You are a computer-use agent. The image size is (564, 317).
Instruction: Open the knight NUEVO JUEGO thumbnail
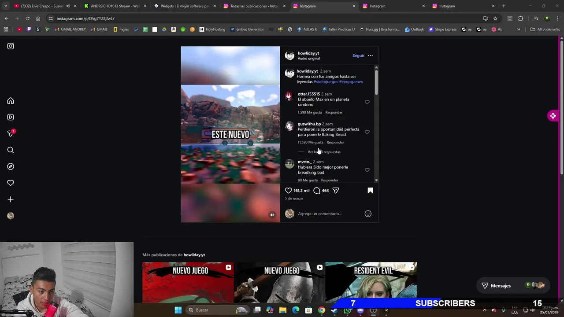pos(279,282)
